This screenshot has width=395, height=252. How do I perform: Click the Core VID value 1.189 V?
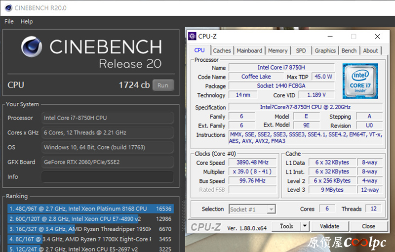pyautogui.click(x=316, y=95)
